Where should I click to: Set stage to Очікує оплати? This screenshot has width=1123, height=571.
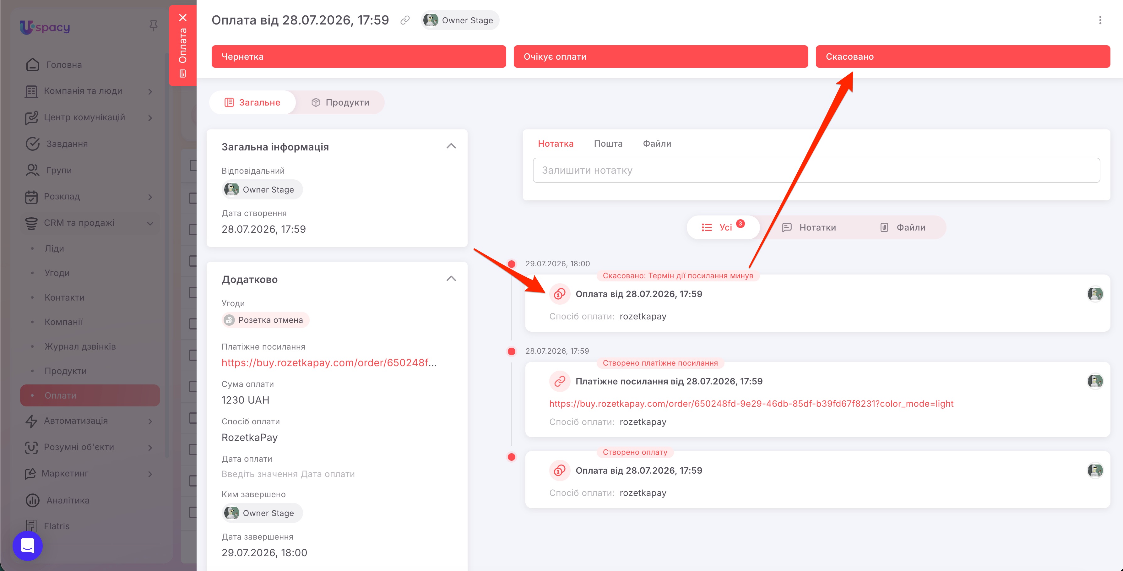tap(661, 57)
